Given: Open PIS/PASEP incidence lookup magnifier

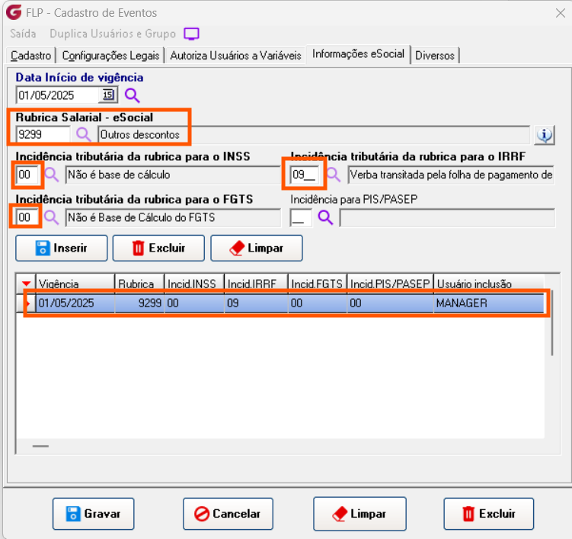Looking at the screenshot, I should pos(325,217).
